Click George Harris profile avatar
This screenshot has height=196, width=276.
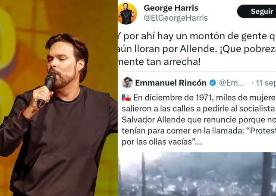point(127,13)
